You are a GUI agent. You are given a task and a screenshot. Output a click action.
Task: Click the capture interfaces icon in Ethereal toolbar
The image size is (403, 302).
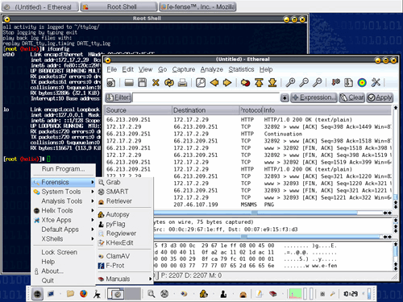[x=111, y=83]
